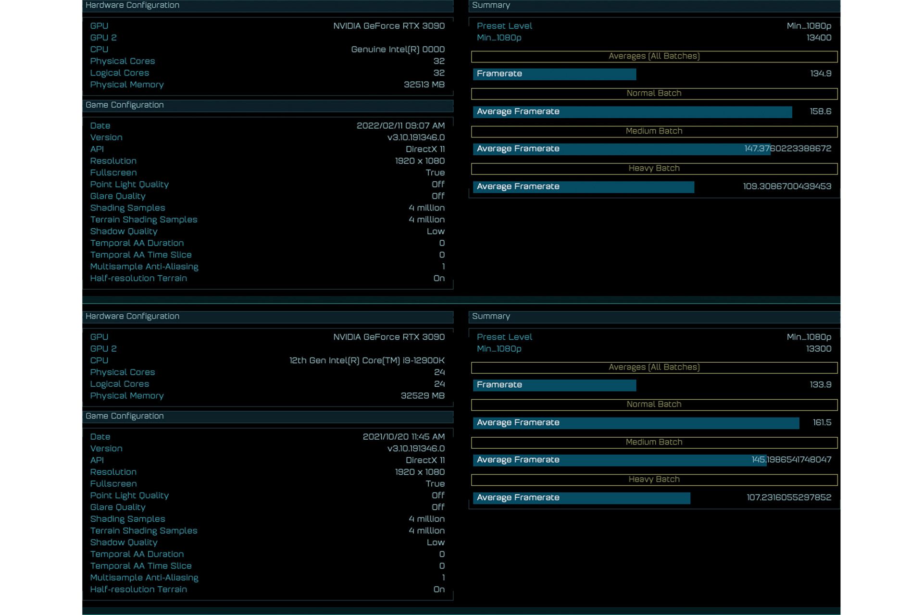Viewport: 923px width, 615px height.
Task: Click the Medium Batch value 145.1986541748047
Action: pyautogui.click(x=791, y=460)
